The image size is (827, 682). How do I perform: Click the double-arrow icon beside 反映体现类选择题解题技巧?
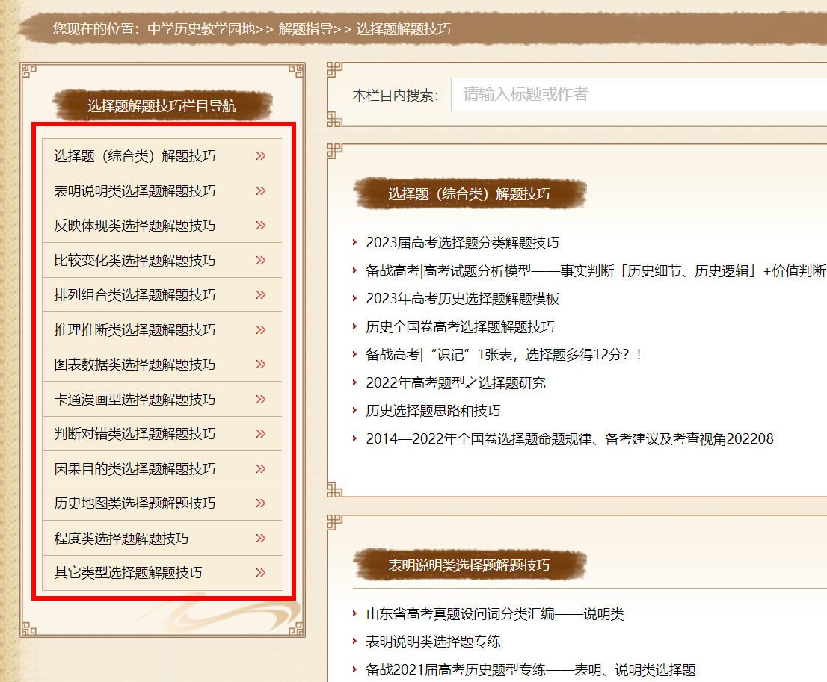261,226
